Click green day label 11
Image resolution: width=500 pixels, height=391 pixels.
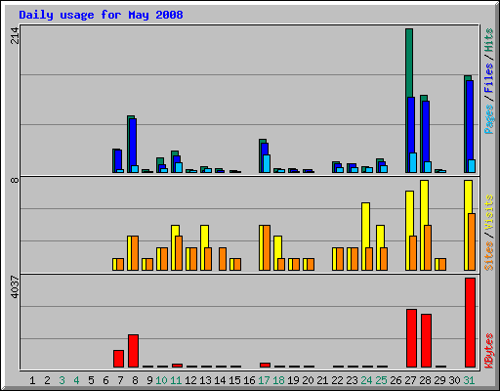[176, 380]
